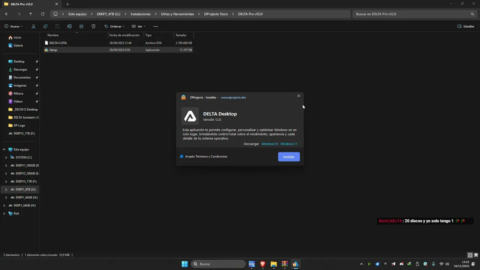The height and width of the screenshot is (270, 480).
Task: Open Brave browser from taskbar
Action: click(x=262, y=264)
